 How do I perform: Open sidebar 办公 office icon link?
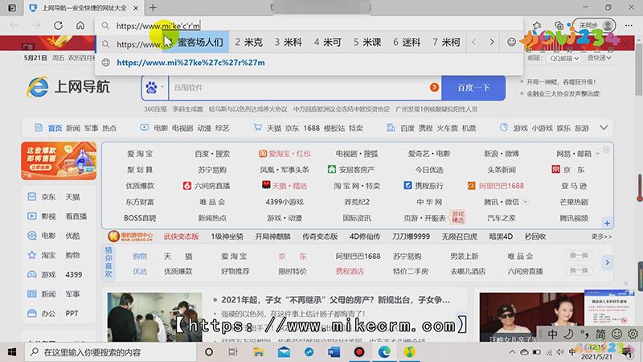click(x=32, y=313)
